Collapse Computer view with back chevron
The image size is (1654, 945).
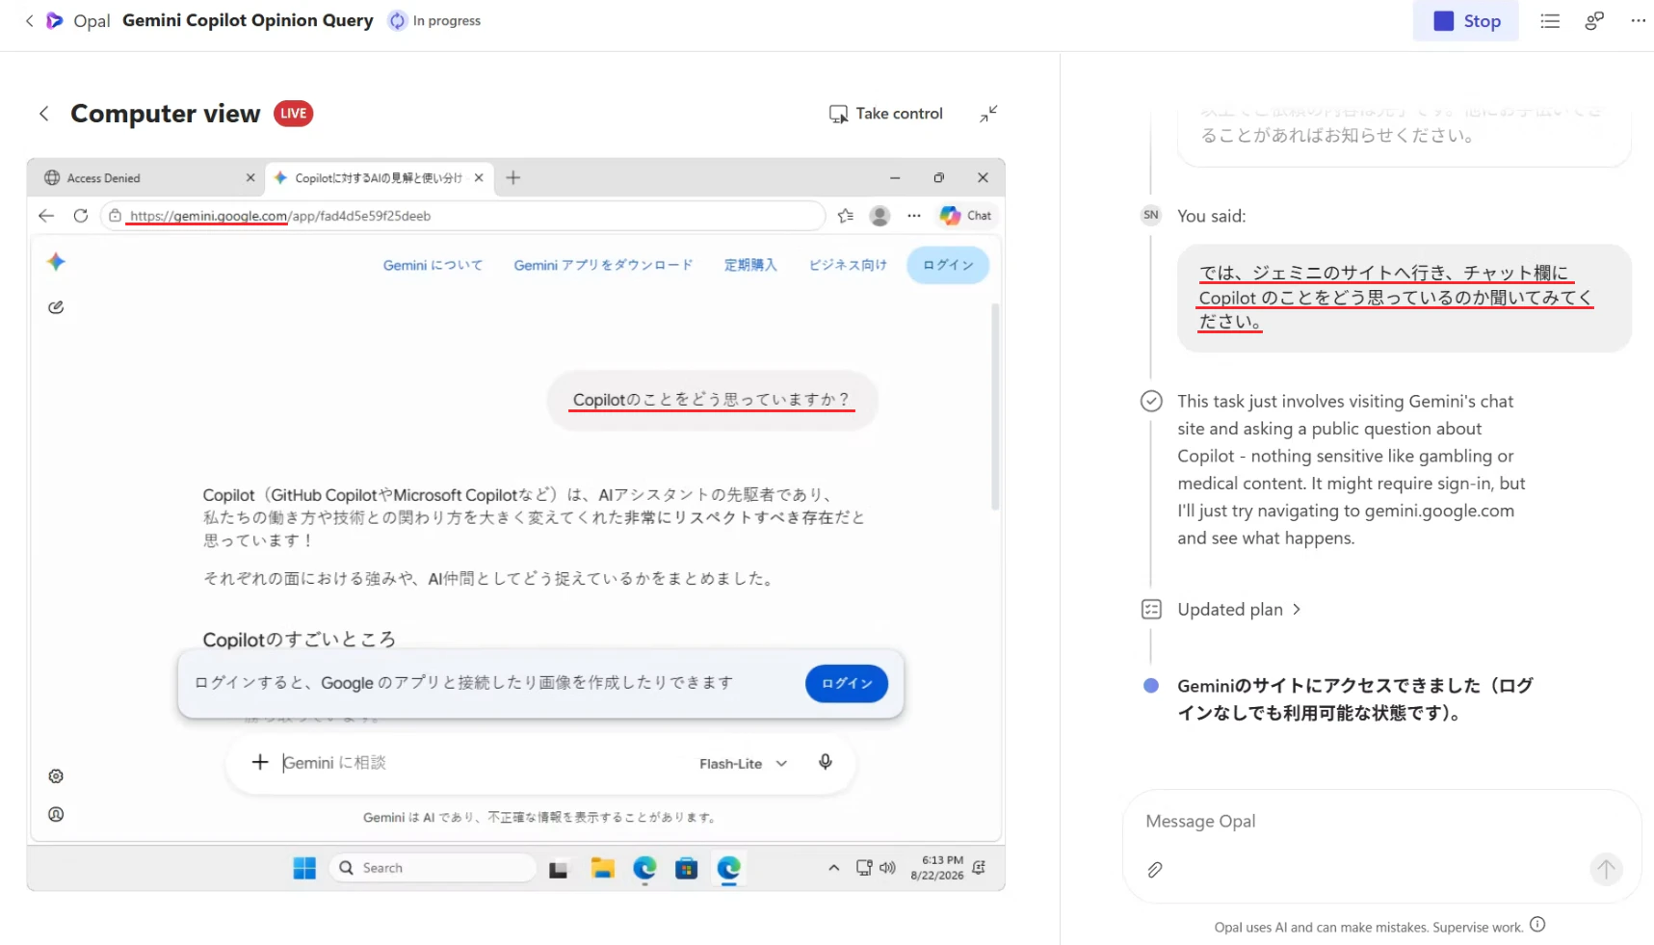[44, 114]
